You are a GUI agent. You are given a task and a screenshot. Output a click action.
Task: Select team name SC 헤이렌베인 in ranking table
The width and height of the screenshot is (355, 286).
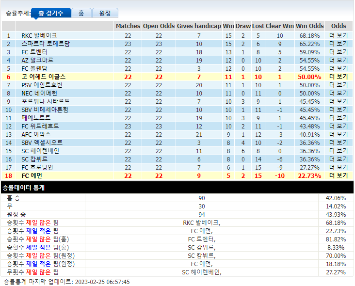40,151
